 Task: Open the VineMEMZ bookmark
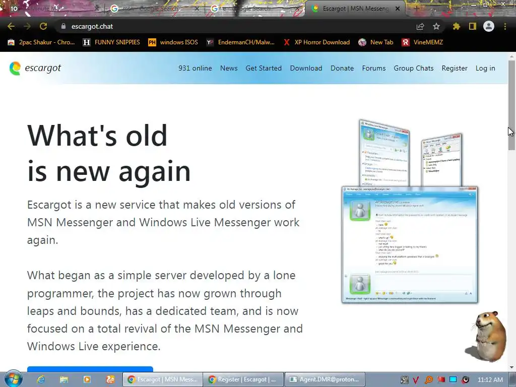point(423,42)
